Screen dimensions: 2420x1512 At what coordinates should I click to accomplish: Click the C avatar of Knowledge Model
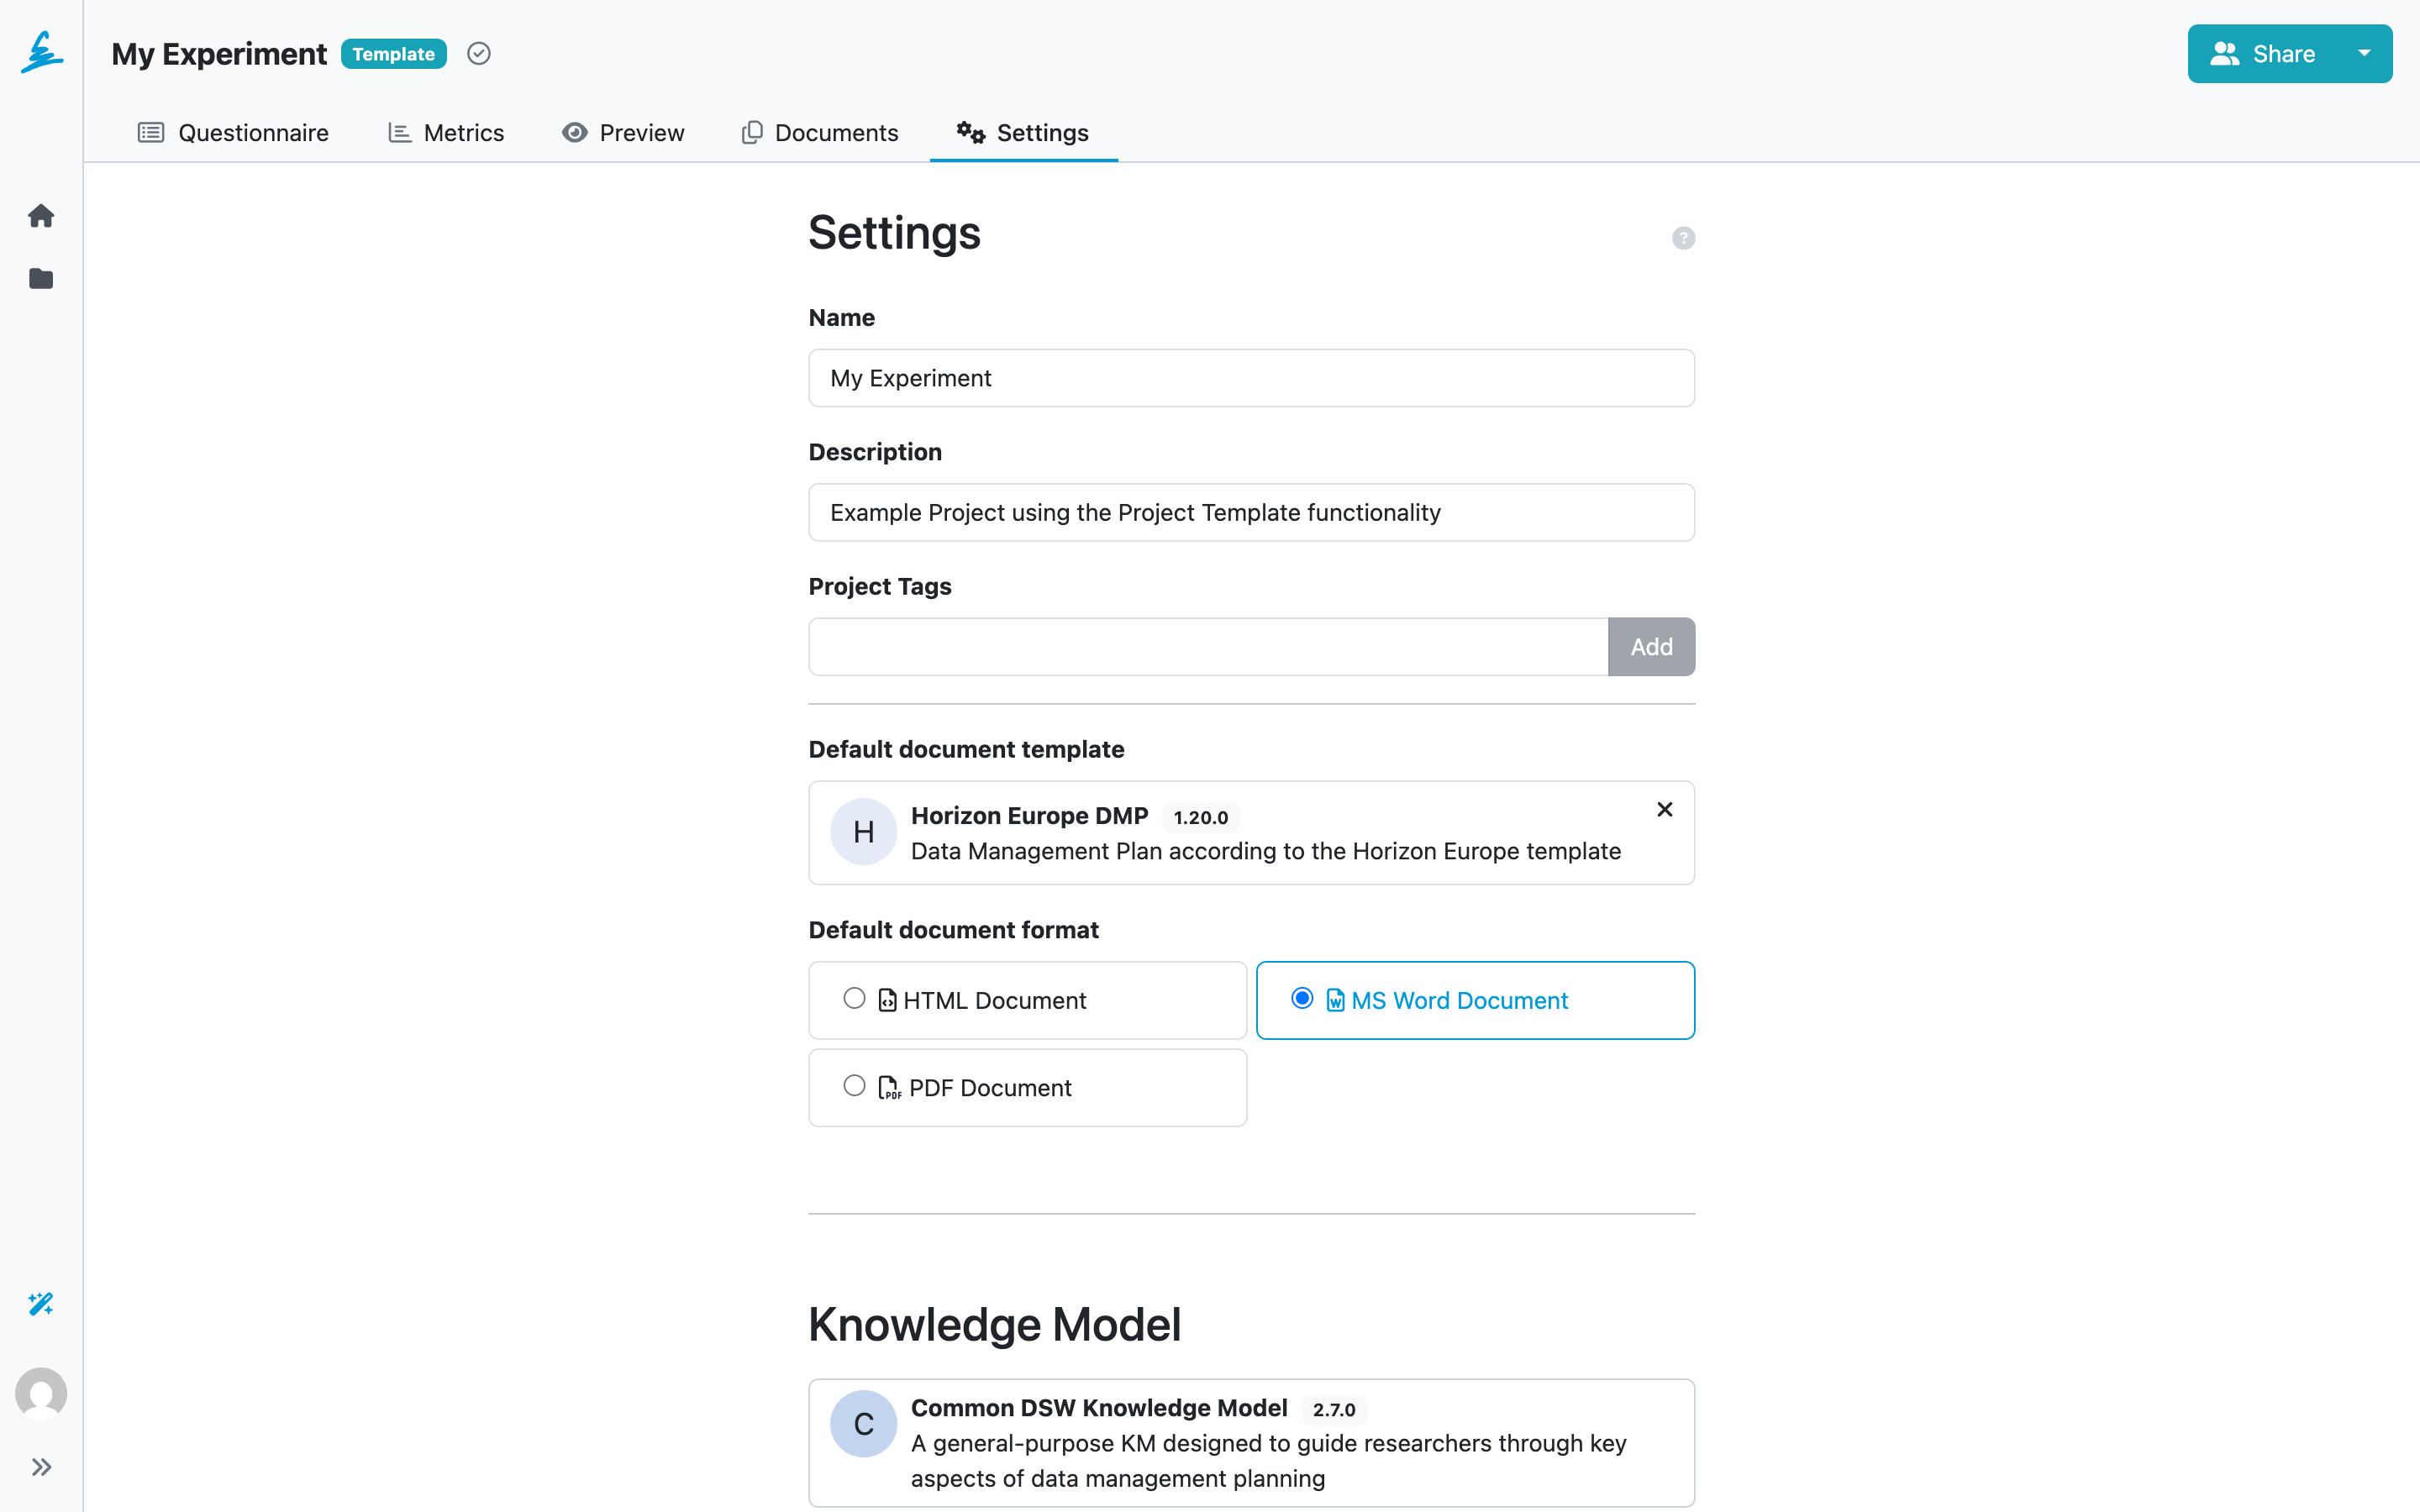863,1423
